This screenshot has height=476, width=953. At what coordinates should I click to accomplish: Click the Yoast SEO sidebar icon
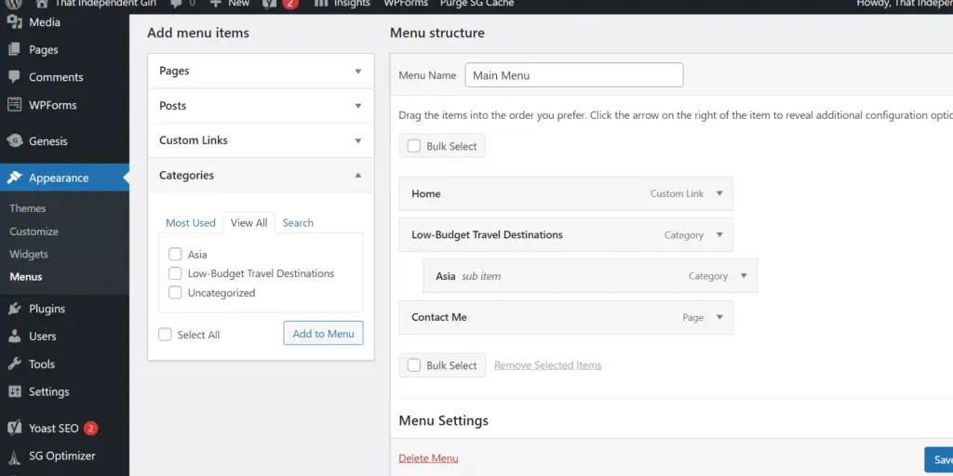pyautogui.click(x=15, y=428)
